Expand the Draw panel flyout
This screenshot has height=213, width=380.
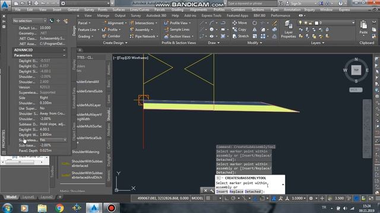tap(214, 43)
